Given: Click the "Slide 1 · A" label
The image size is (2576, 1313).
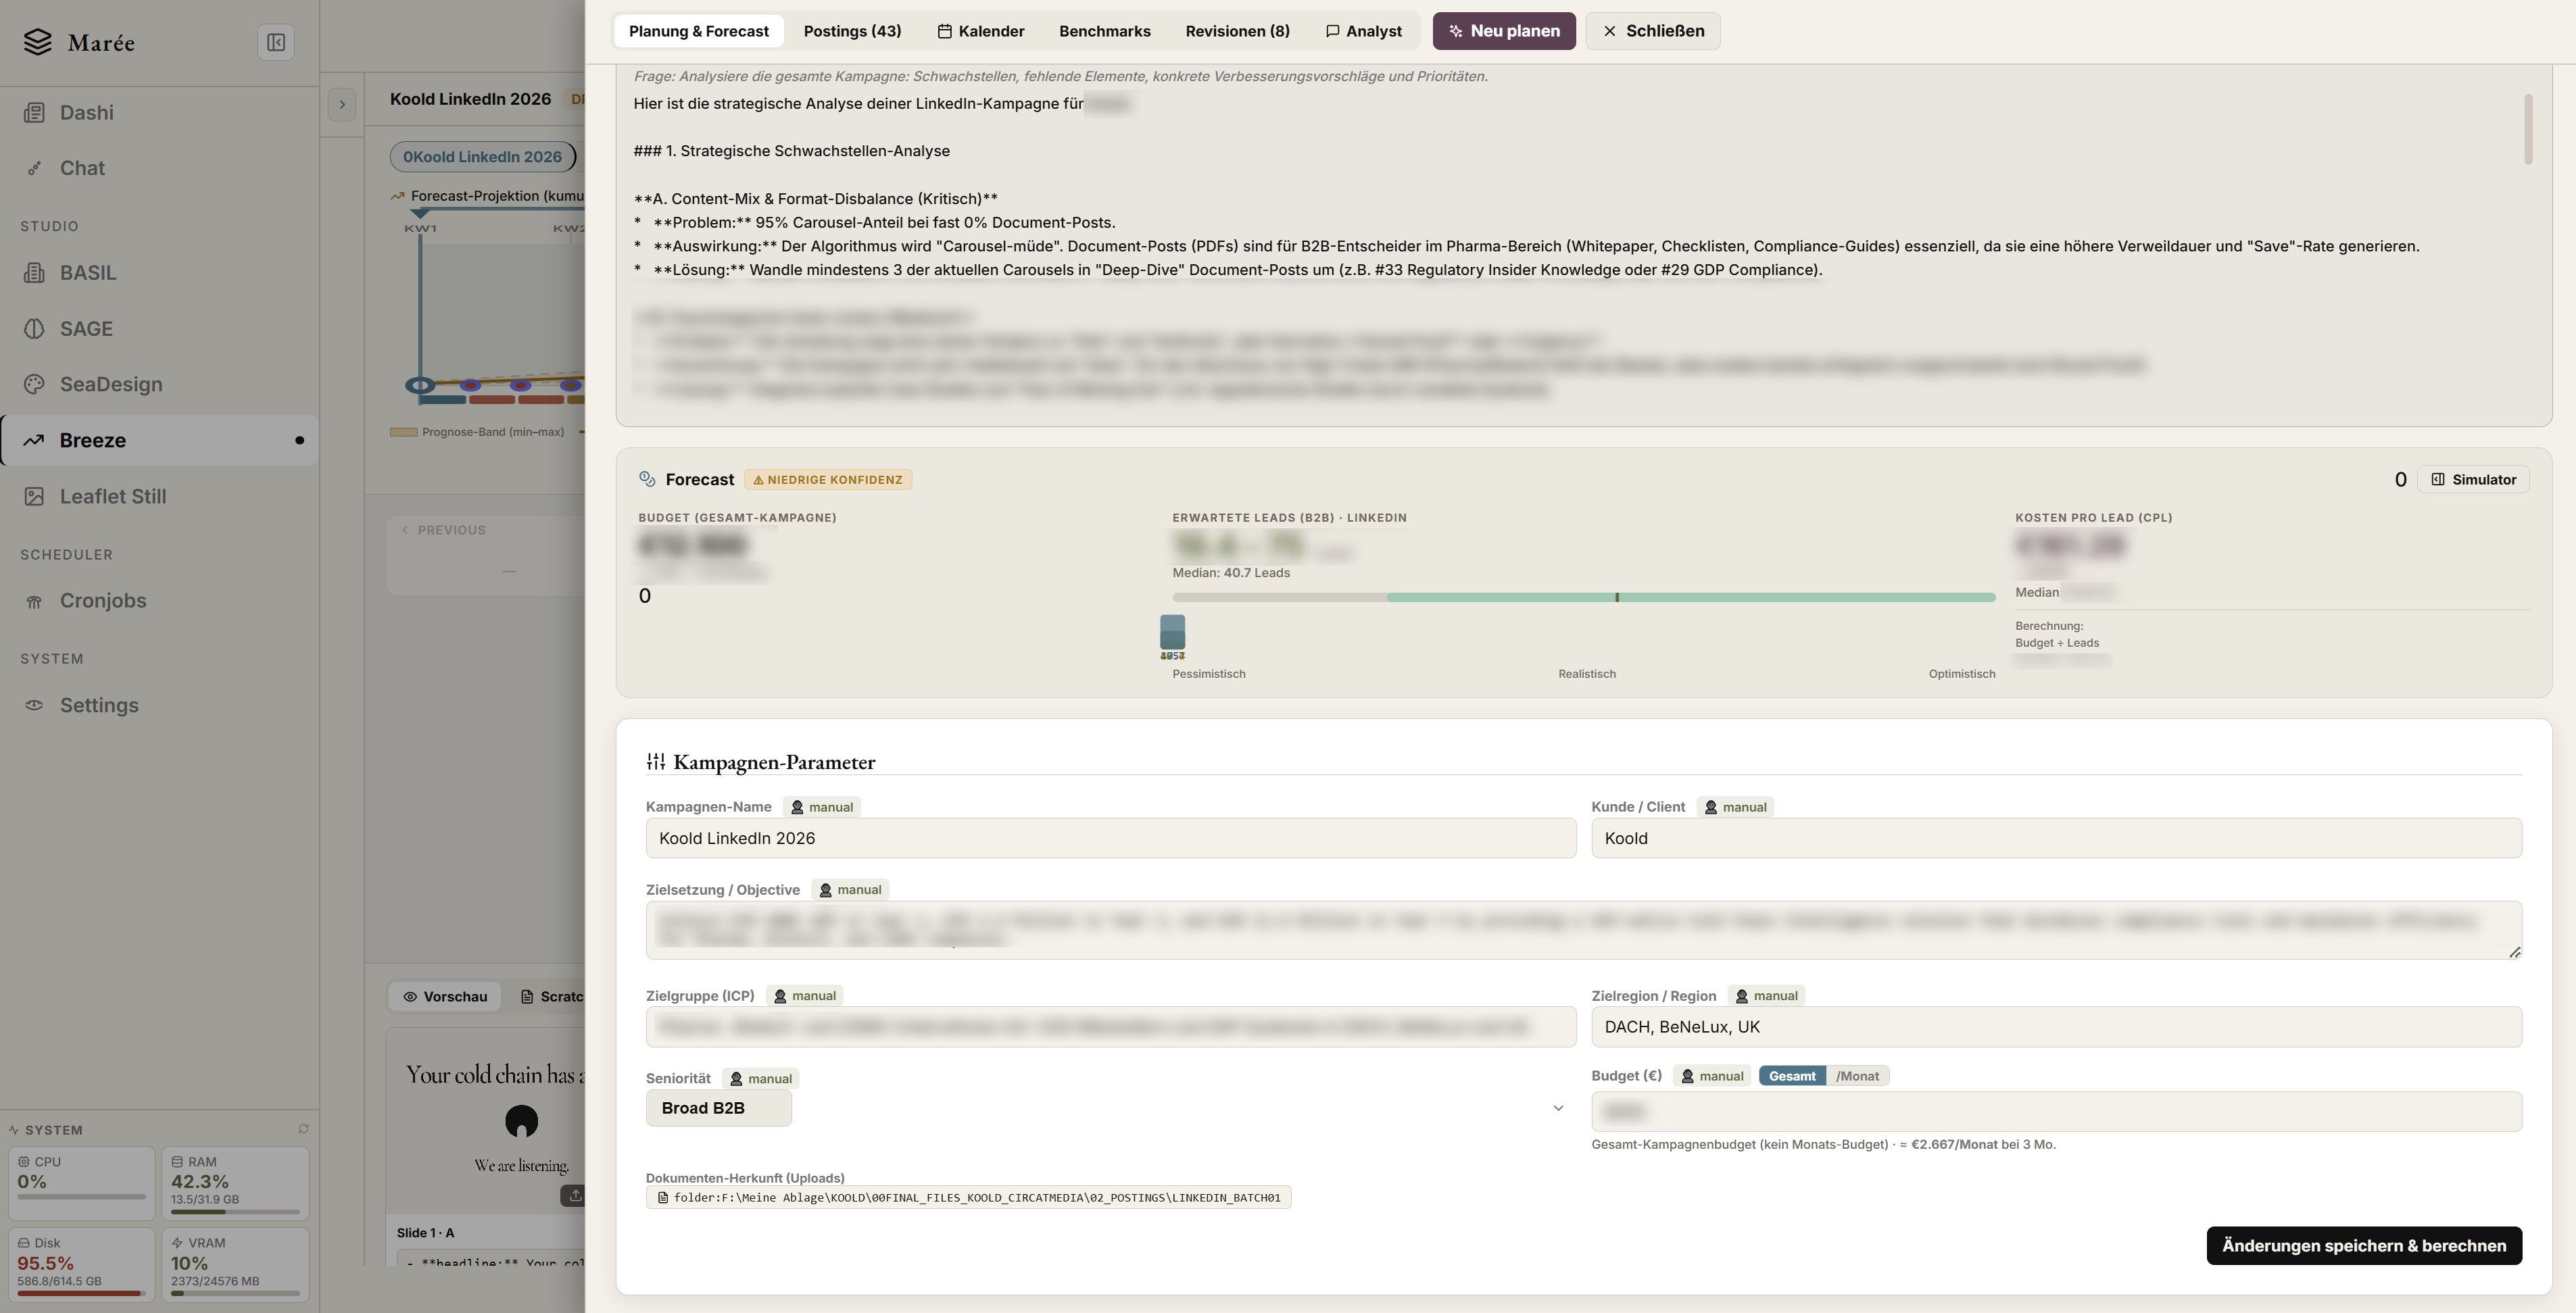Looking at the screenshot, I should click(x=426, y=1233).
